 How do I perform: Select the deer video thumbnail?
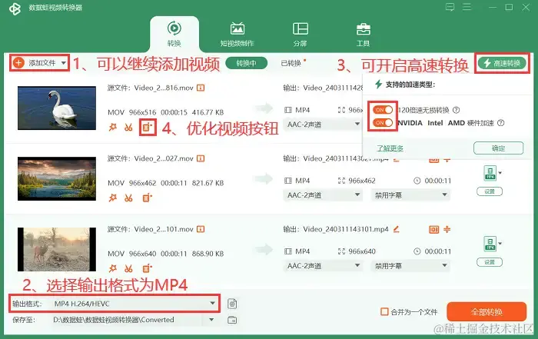click(57, 250)
